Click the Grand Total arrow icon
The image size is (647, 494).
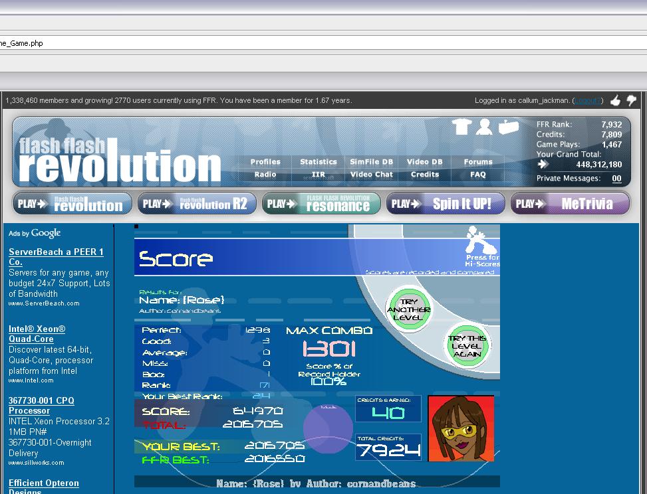[543, 165]
